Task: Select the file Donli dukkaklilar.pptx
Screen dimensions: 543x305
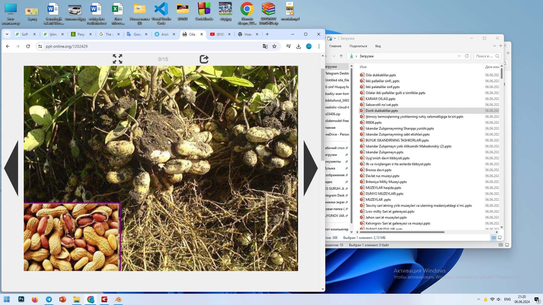Action: tap(382, 111)
